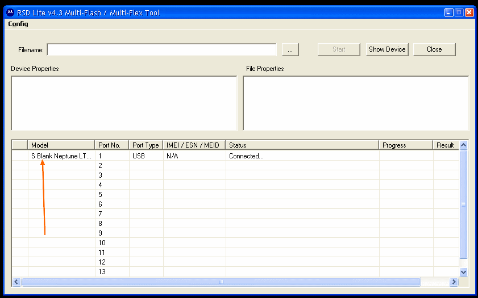The image size is (478, 298).
Task: Maximize the RSD Lite window
Action: [x=459, y=12]
